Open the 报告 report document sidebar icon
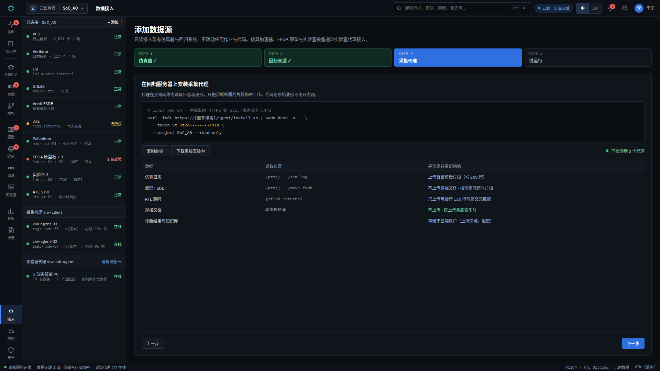 click(11, 233)
